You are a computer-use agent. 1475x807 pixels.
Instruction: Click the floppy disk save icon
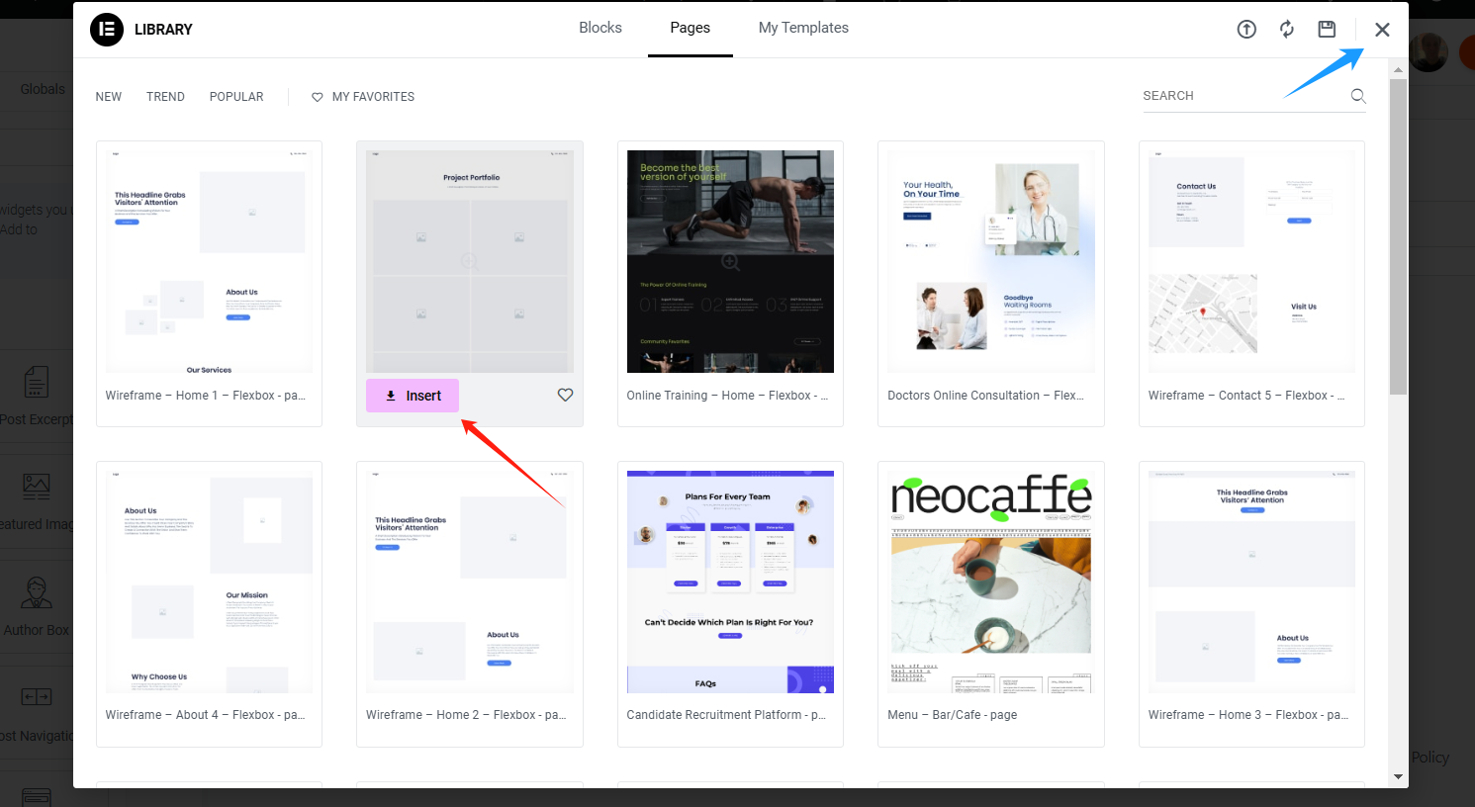point(1327,29)
